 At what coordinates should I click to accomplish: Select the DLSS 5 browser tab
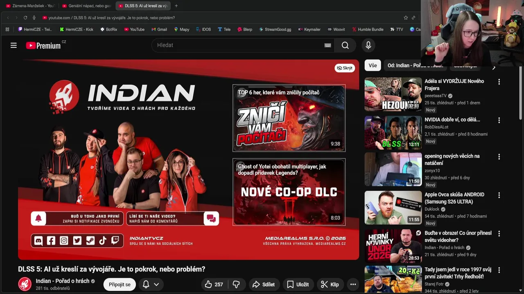(x=142, y=6)
